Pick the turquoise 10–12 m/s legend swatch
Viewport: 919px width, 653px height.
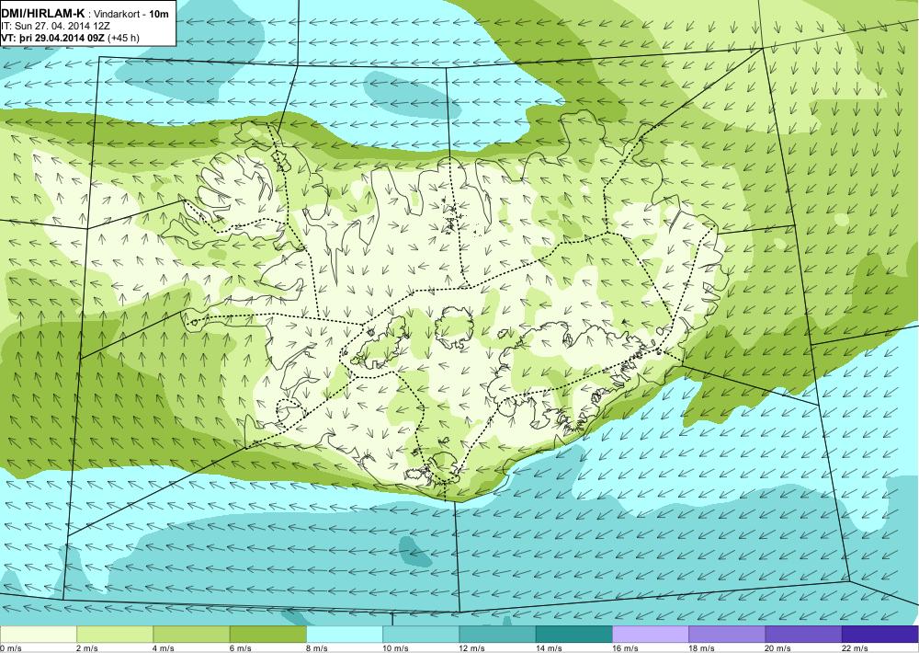tap(421, 635)
